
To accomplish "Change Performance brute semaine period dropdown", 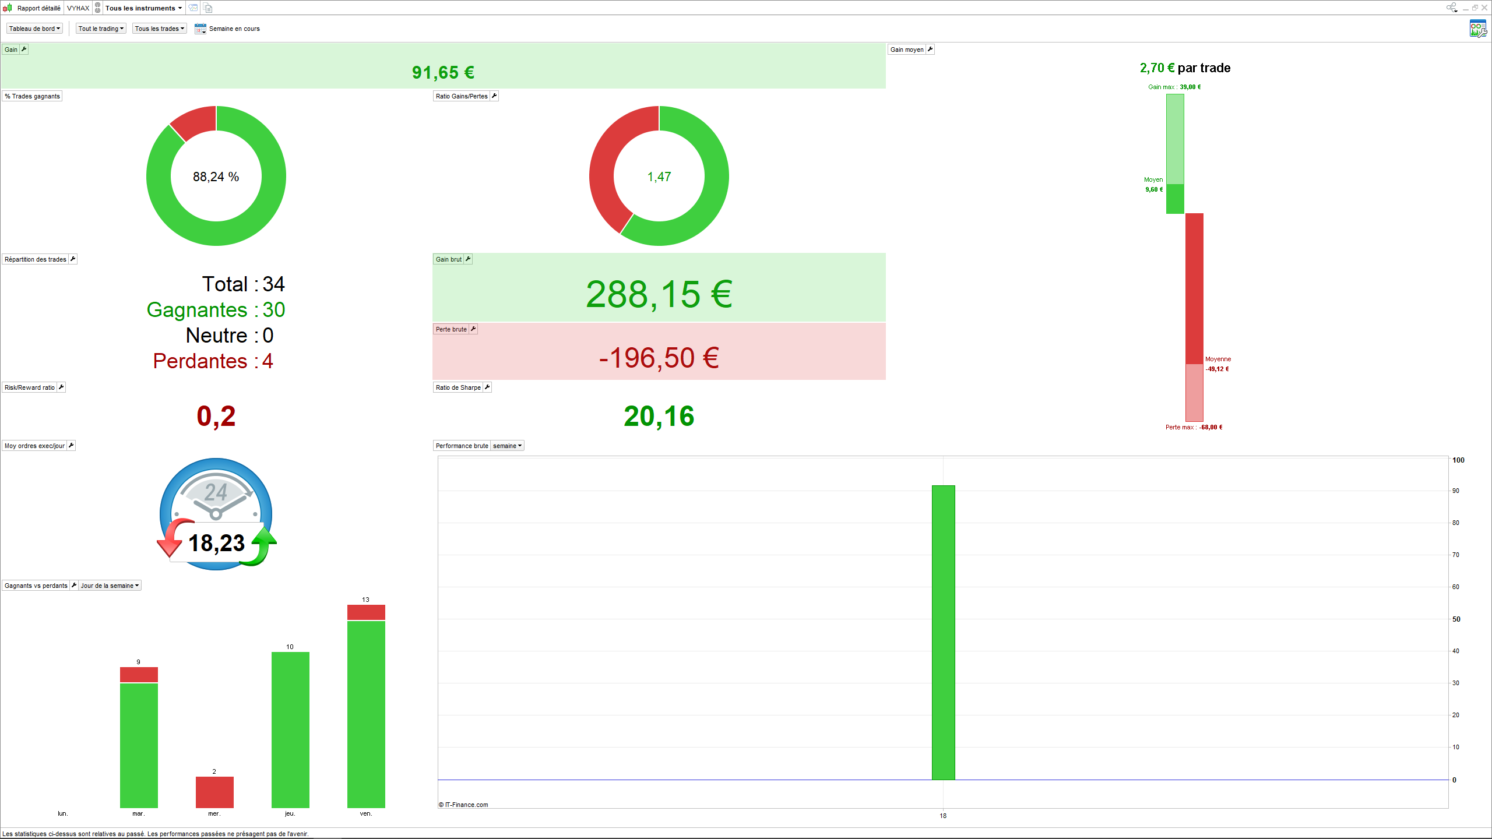I will (x=507, y=446).
